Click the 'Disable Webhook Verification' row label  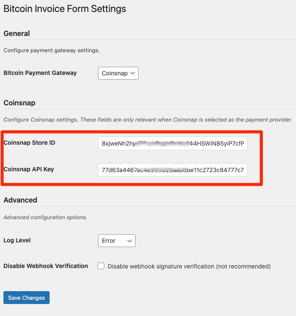point(46,266)
